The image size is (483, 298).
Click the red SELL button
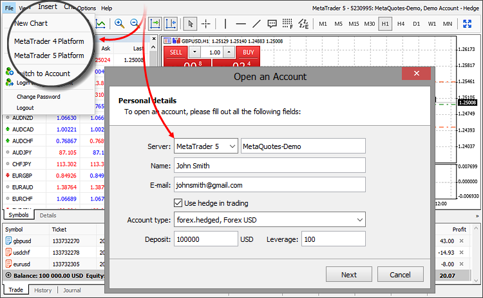click(x=176, y=52)
